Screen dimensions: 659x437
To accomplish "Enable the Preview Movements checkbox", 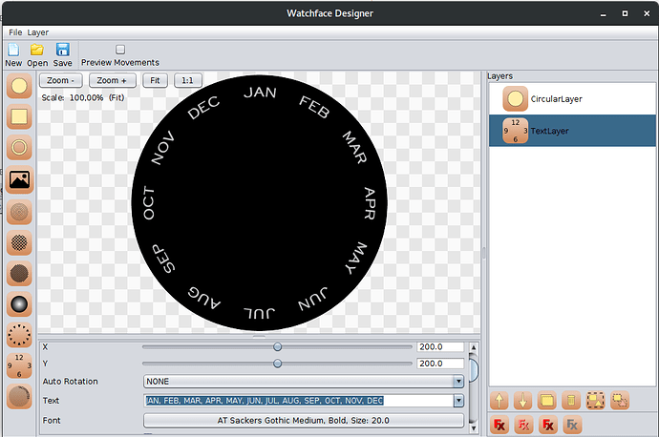I will pos(120,50).
